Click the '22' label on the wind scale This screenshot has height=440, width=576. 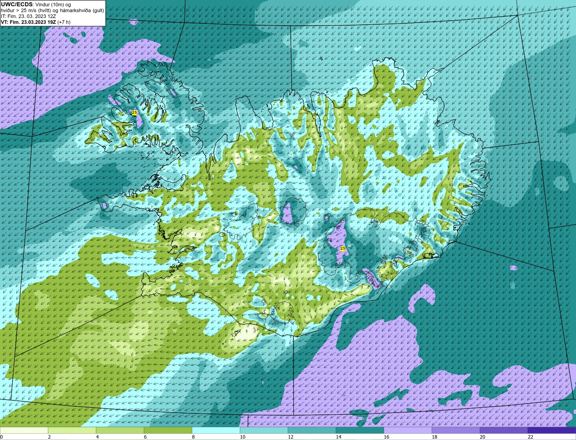point(531,437)
